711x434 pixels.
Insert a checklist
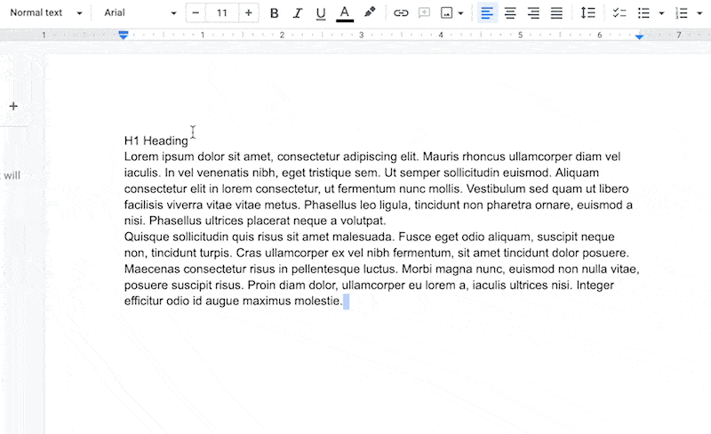click(x=619, y=13)
